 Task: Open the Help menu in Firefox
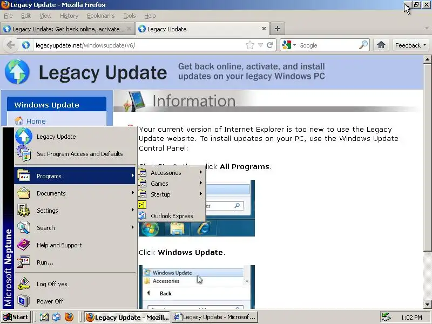150,16
